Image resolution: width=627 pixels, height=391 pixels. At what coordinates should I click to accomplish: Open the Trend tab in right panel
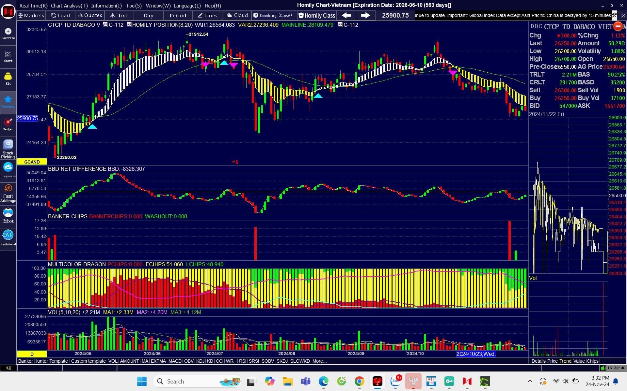click(565, 361)
